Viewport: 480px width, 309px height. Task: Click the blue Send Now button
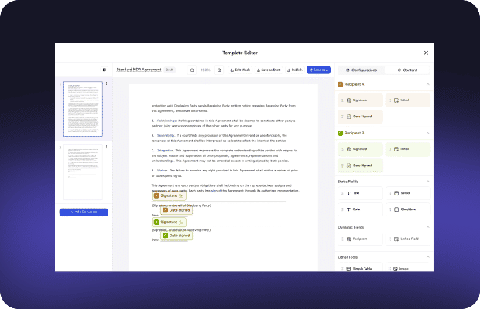click(318, 70)
